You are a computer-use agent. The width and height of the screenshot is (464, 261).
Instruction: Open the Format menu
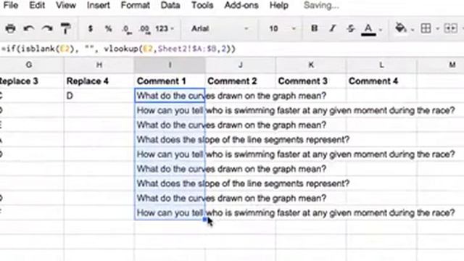(136, 5)
